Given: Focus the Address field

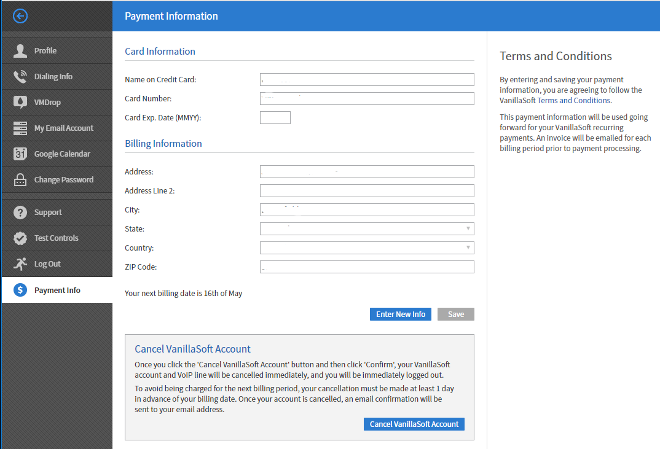Looking at the screenshot, I should tap(367, 172).
